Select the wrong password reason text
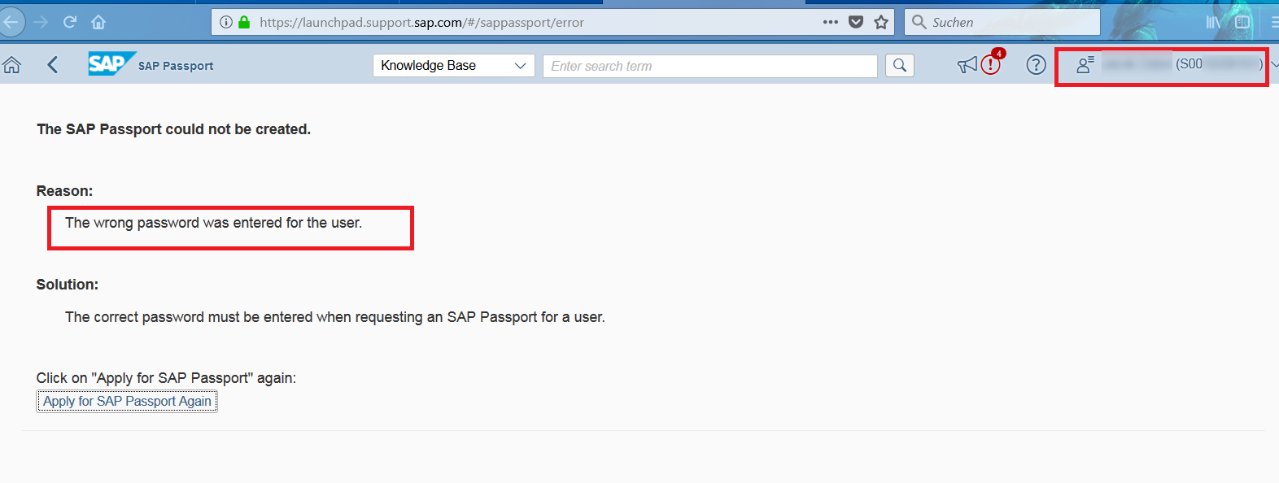Image resolution: width=1279 pixels, height=483 pixels. coord(213,223)
